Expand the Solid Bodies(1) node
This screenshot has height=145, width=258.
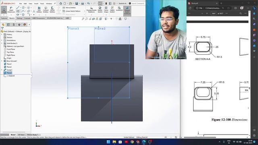2,43
